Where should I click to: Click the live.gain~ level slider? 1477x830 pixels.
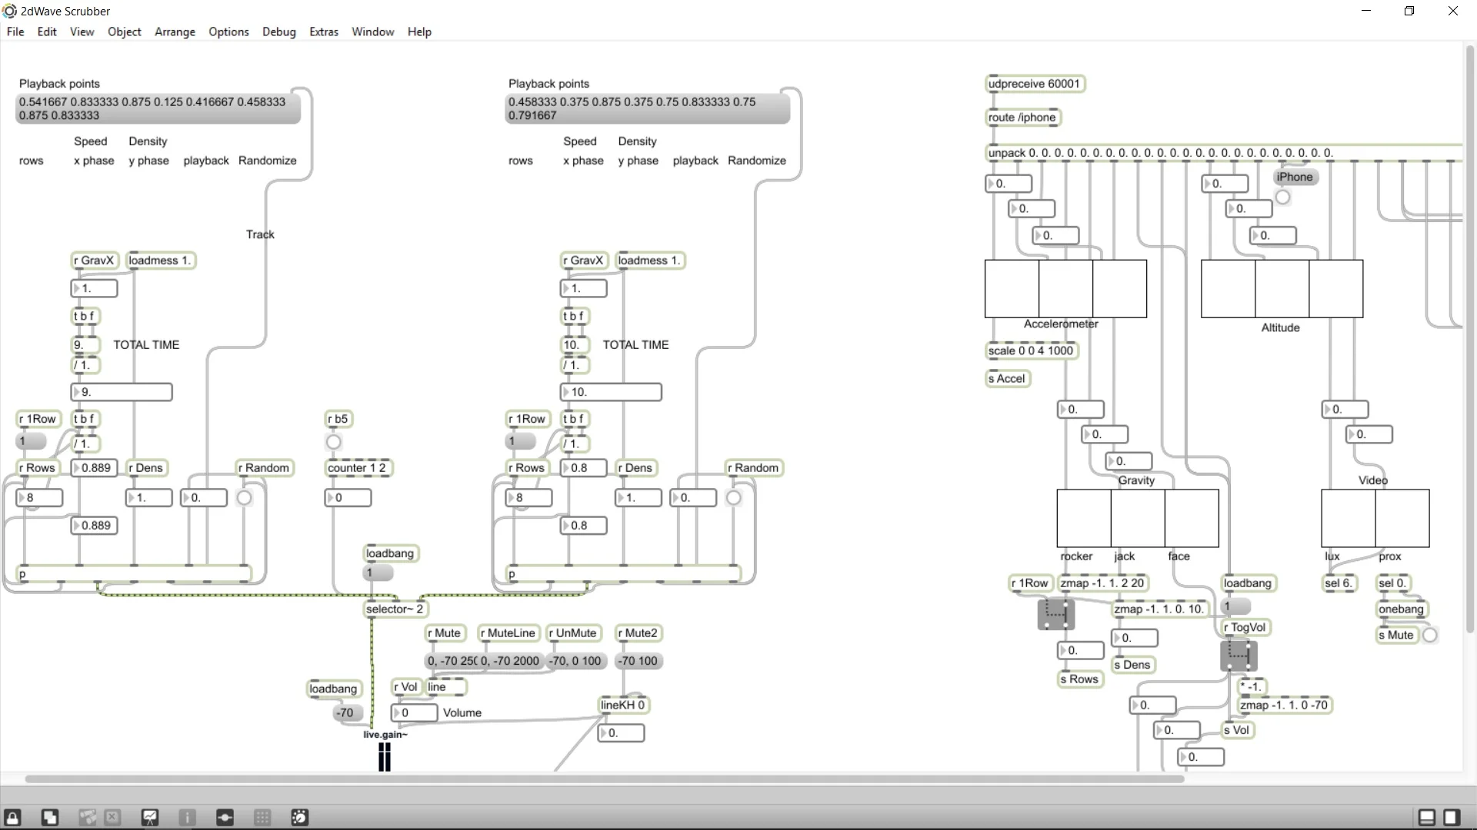point(385,757)
